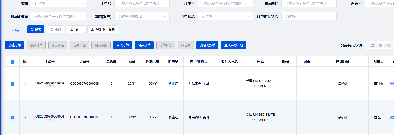Click the 总价 column header
Viewport: 394px width, 135px height.
pos(132,62)
